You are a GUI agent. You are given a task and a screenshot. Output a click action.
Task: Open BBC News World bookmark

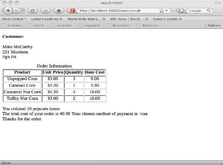point(129,19)
